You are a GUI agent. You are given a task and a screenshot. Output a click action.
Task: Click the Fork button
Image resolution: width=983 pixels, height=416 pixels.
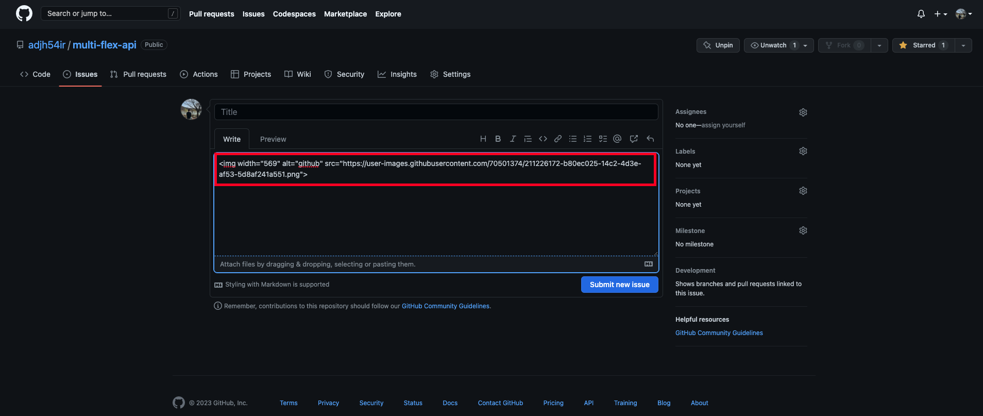pyautogui.click(x=844, y=45)
